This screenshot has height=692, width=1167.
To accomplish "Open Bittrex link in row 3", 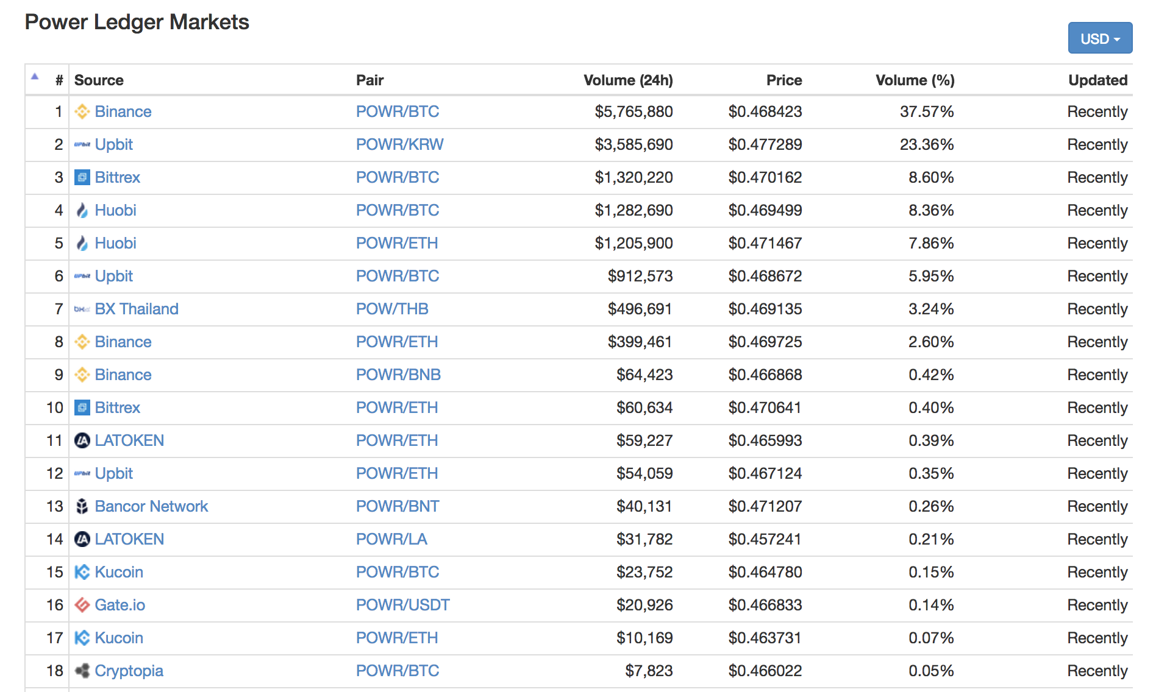I will click(x=118, y=177).
